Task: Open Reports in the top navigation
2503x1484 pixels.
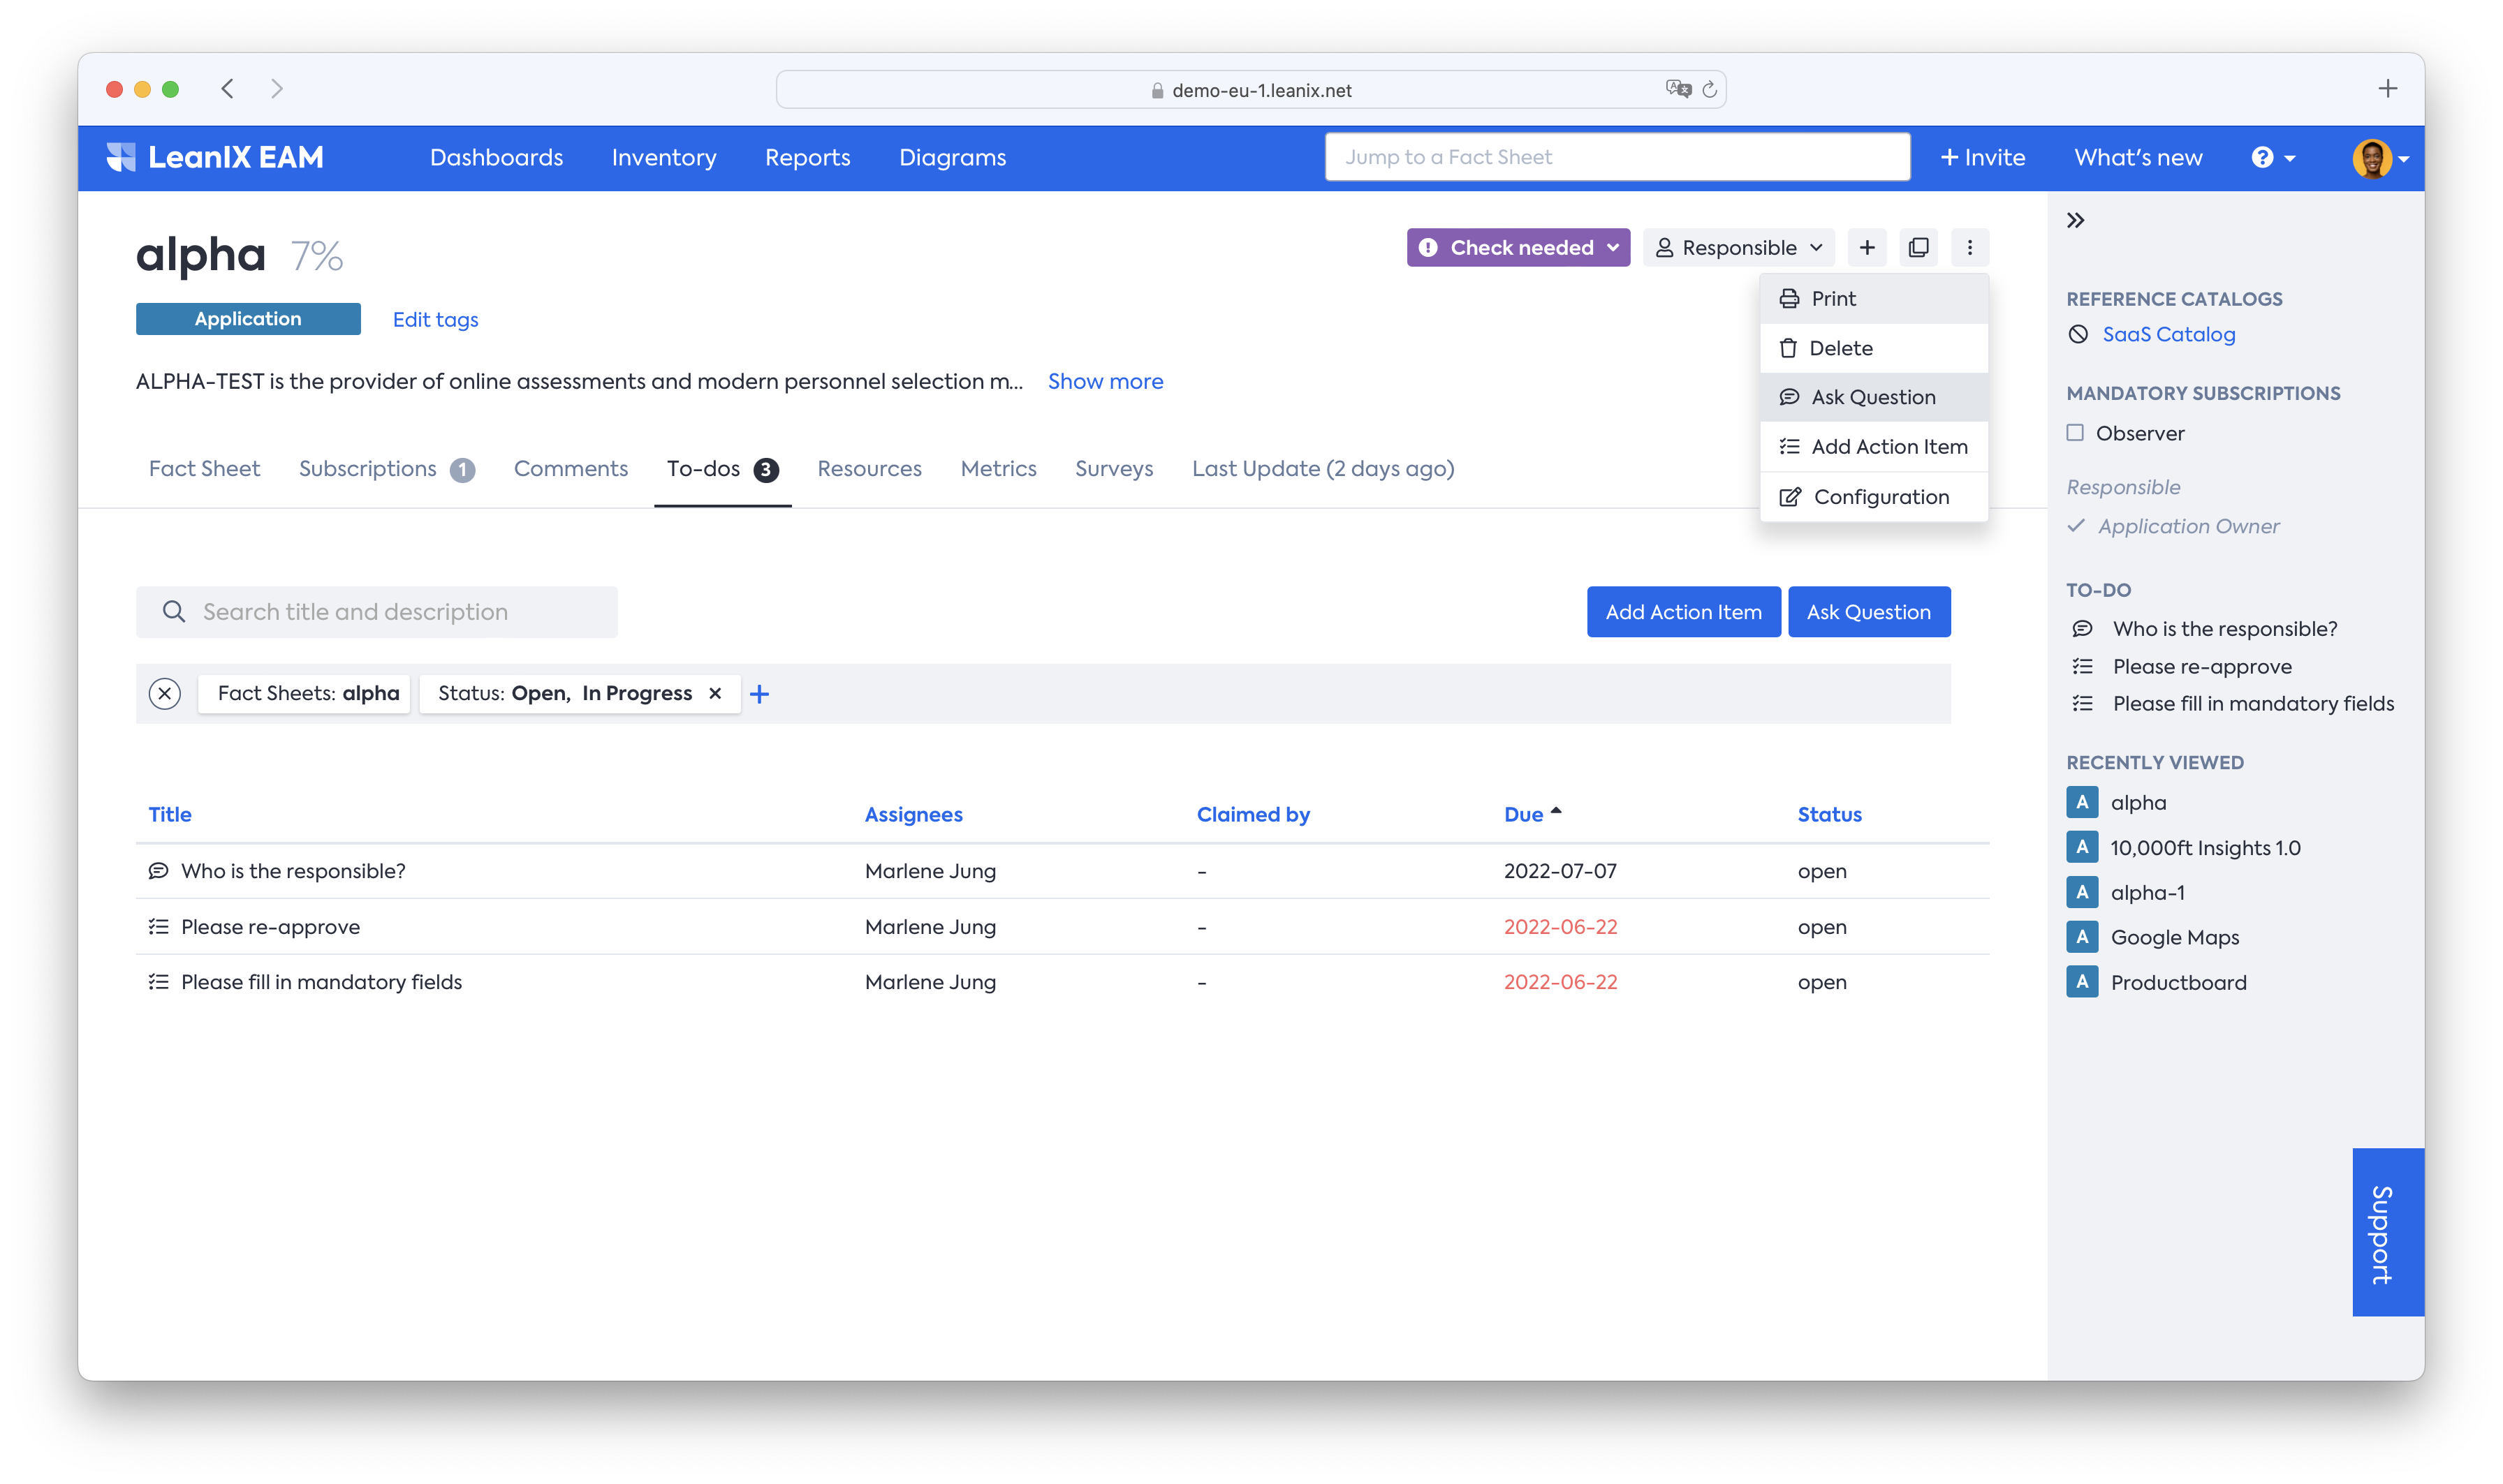Action: [x=807, y=157]
